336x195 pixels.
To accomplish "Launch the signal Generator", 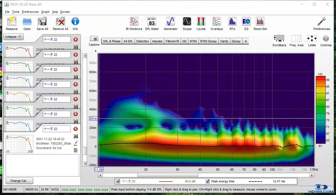I will [x=171, y=22].
